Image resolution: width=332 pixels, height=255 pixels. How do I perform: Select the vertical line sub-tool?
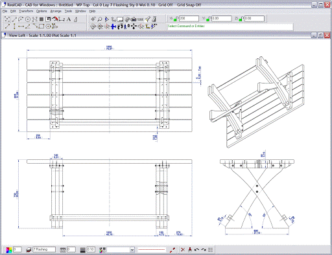(14, 27)
